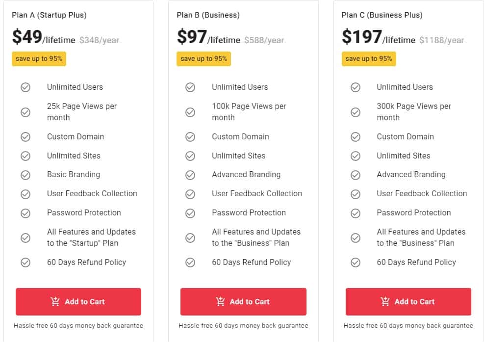Click the checkmark next to Custom Domain in Plan B
This screenshot has height=342, width=484.
pos(191,136)
